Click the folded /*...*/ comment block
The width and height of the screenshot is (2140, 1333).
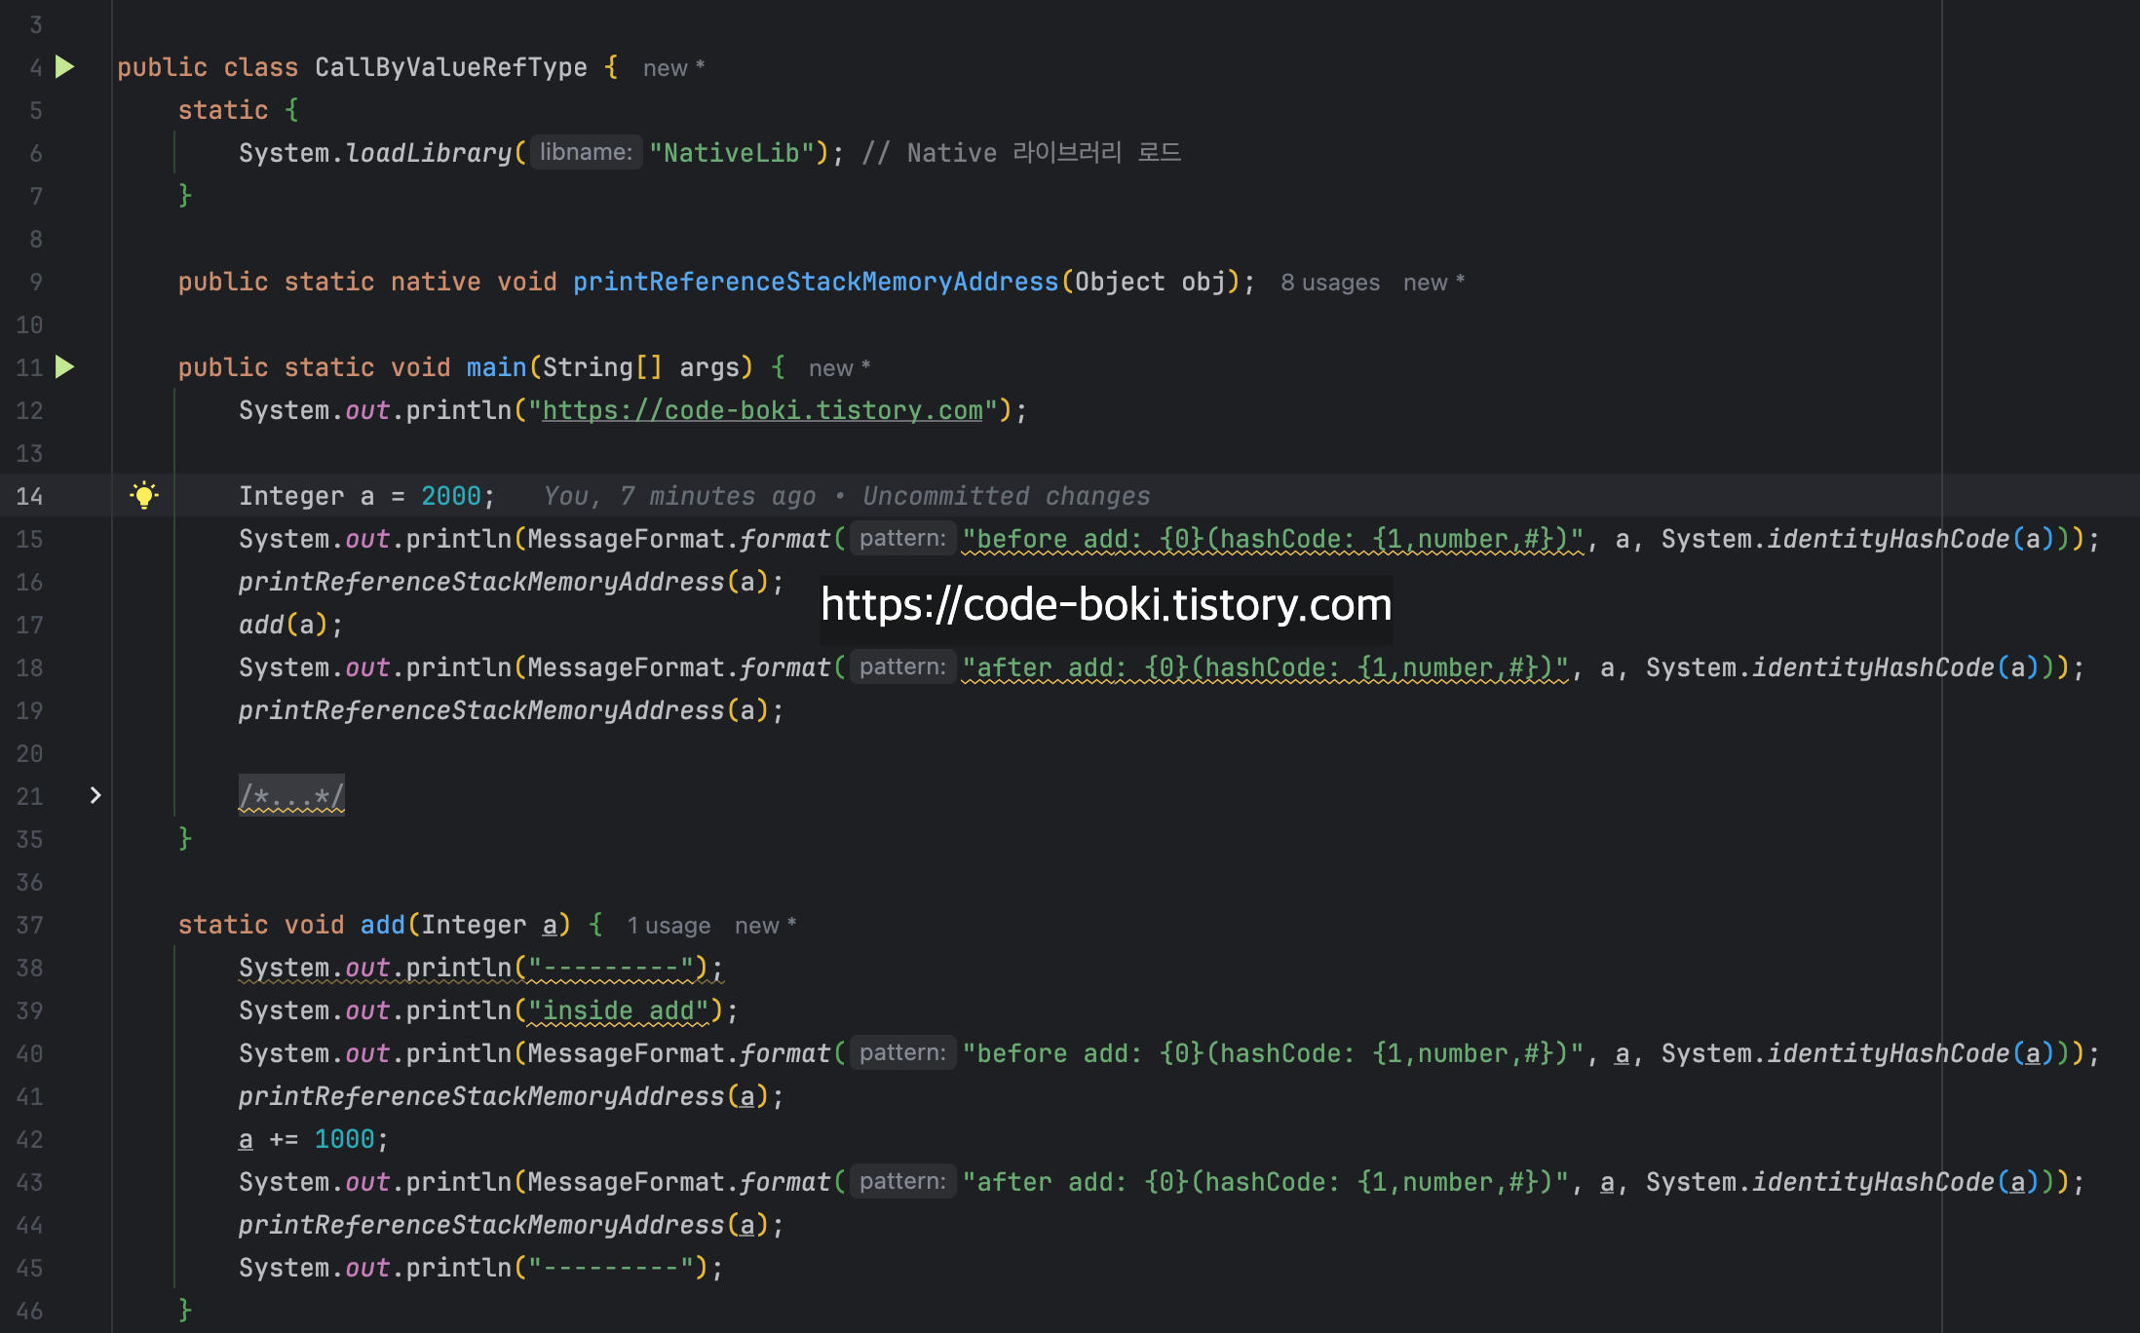[x=291, y=796]
